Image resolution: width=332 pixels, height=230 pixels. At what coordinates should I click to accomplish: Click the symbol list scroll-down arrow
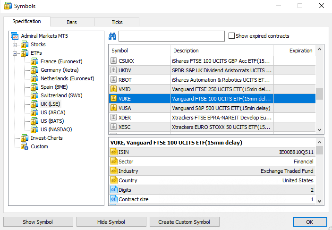pos(320,129)
